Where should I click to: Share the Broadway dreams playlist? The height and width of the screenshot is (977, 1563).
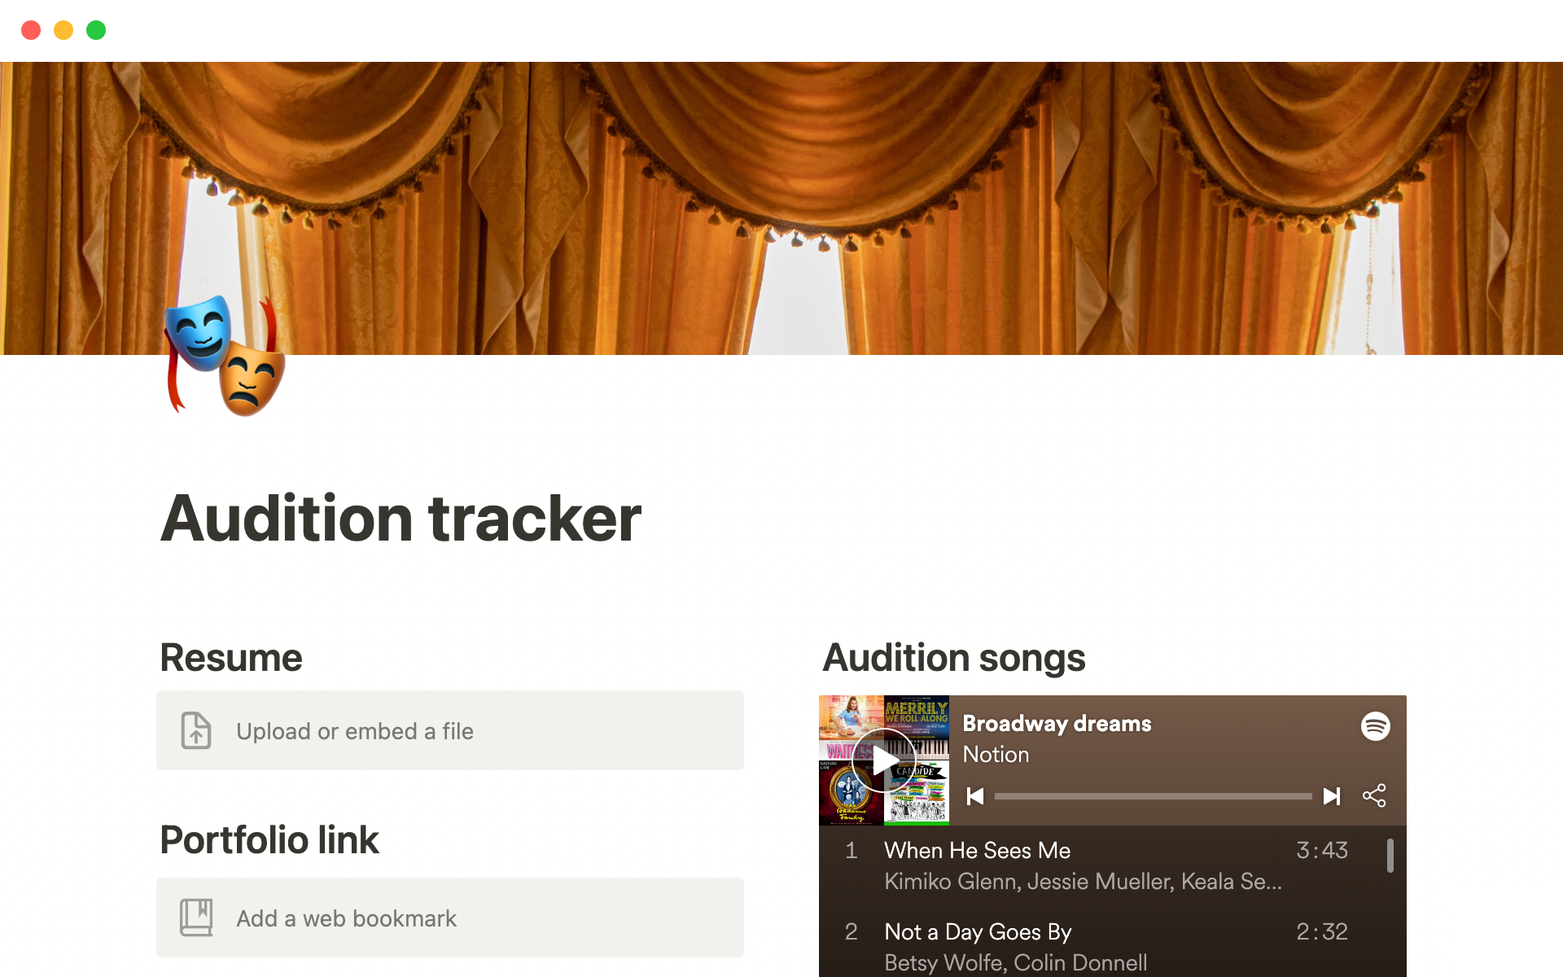(1374, 795)
